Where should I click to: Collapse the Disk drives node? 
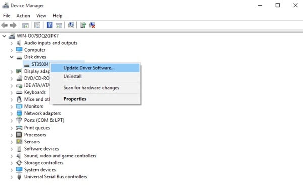pyautogui.click(x=12, y=57)
